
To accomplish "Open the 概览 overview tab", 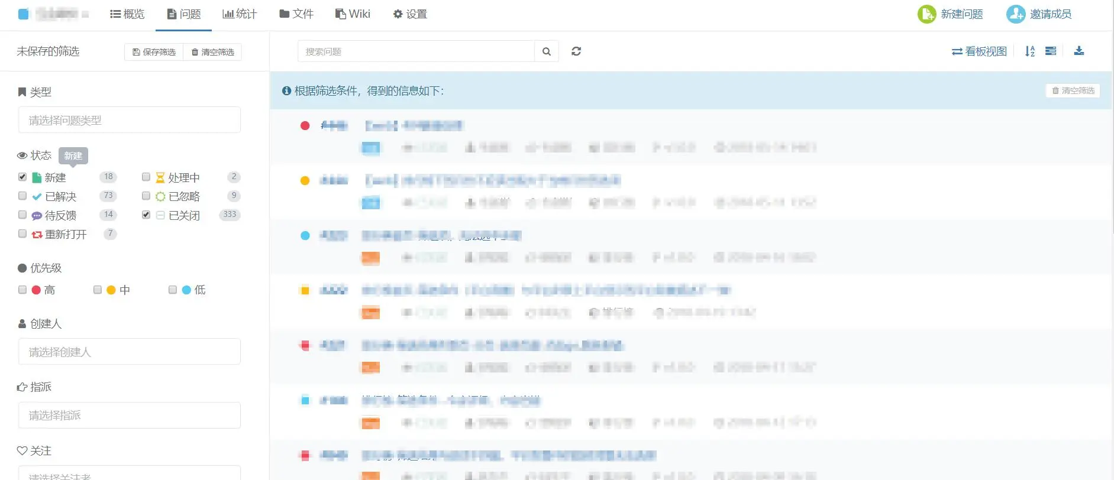I will click(x=127, y=14).
